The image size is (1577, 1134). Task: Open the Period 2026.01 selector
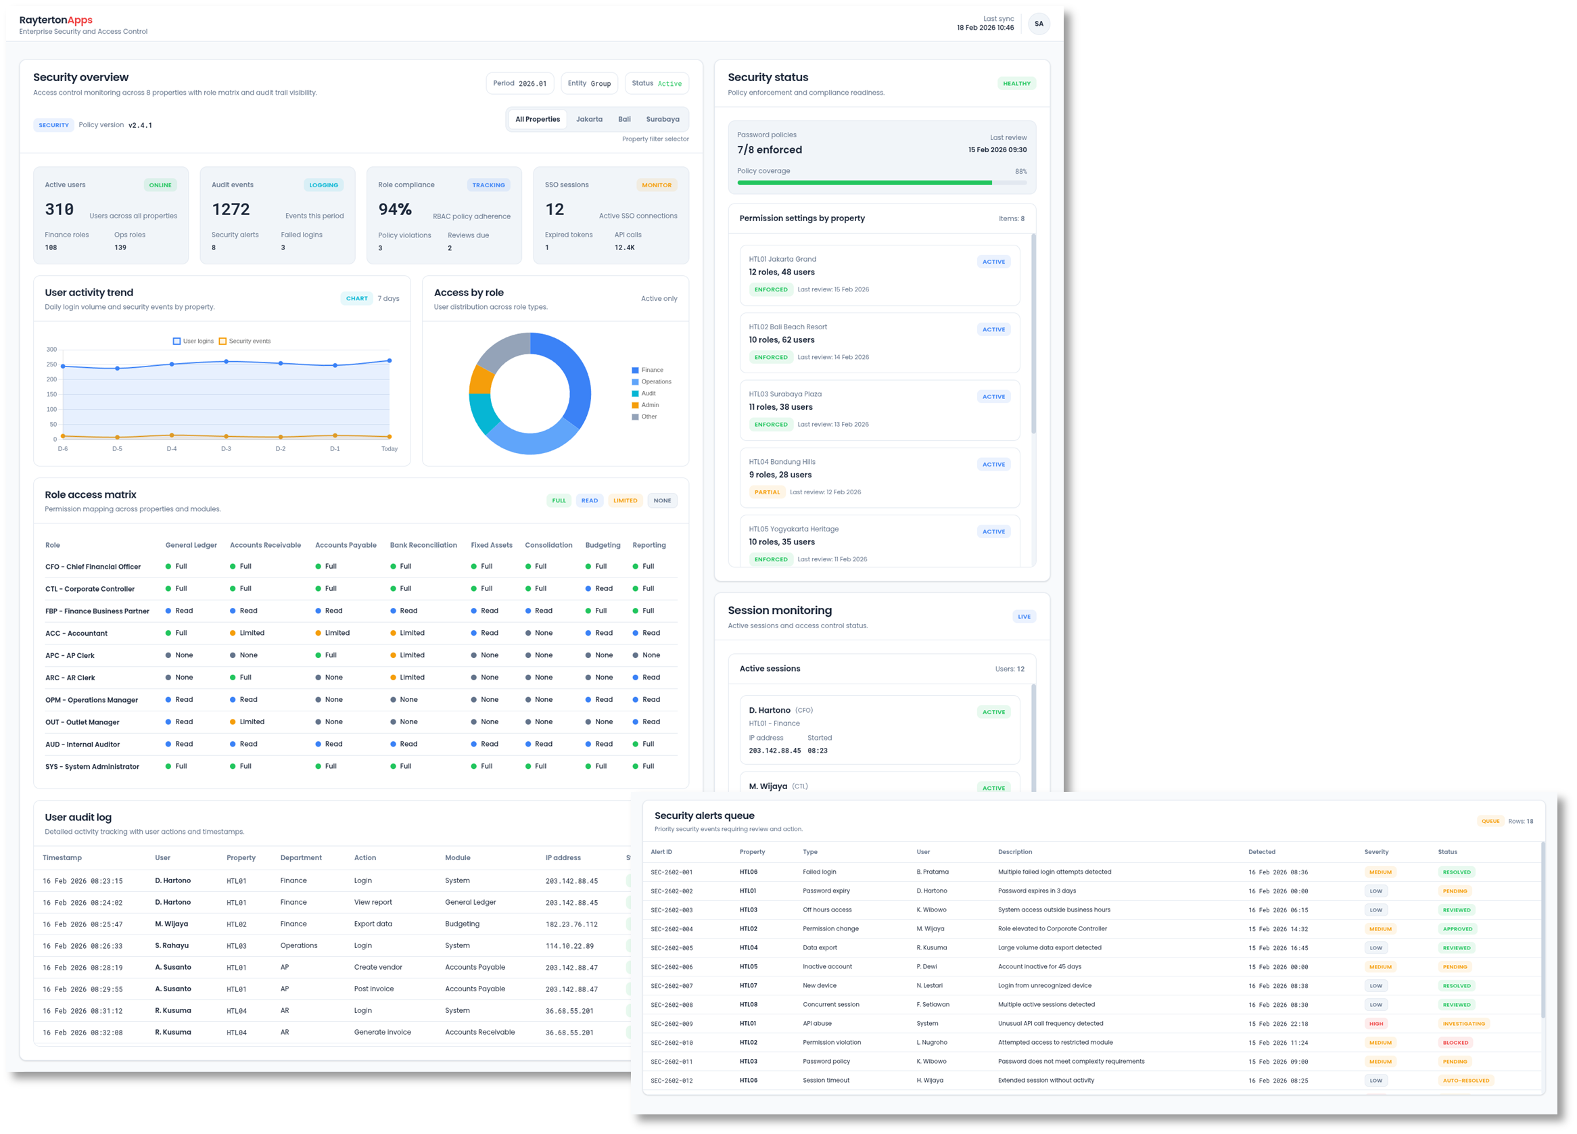point(520,82)
